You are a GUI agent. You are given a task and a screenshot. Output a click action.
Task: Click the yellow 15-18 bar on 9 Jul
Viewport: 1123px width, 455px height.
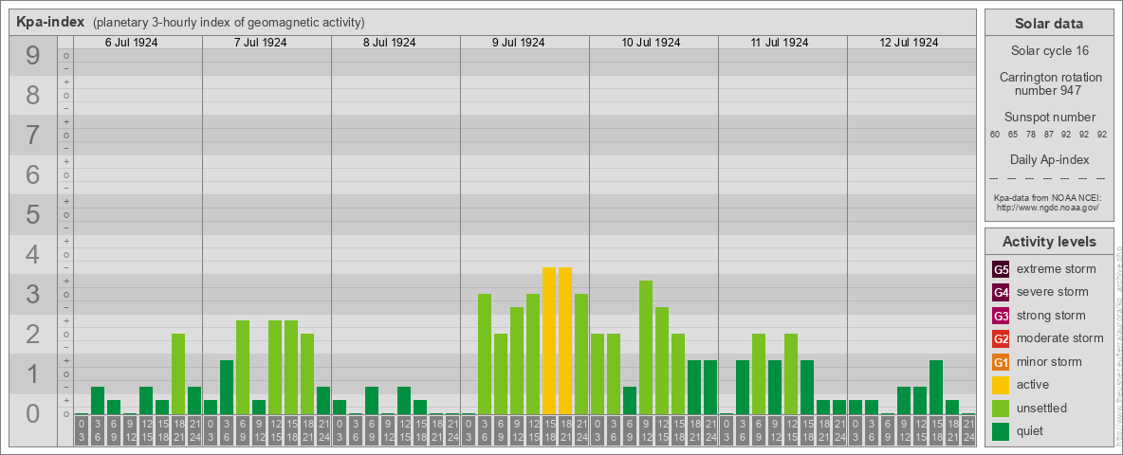pos(549,340)
